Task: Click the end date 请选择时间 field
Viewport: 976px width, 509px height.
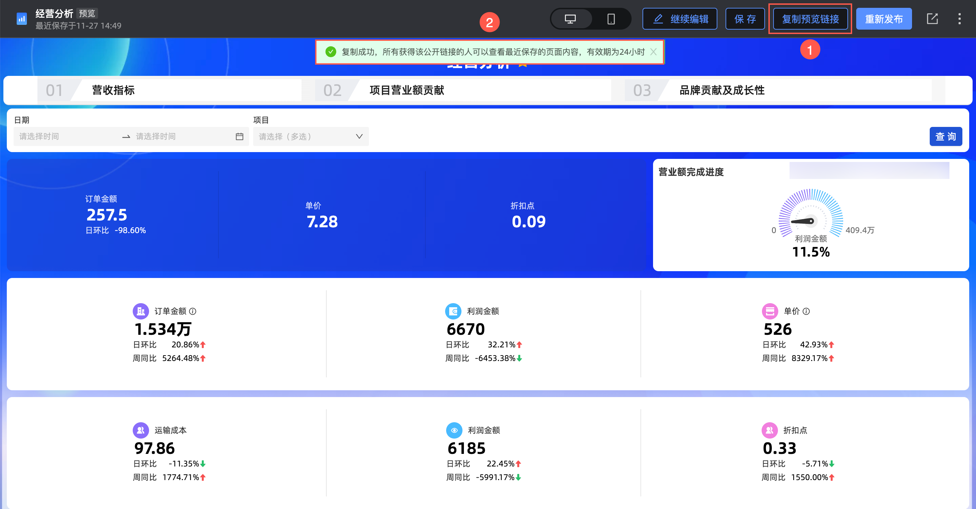Action: [182, 136]
